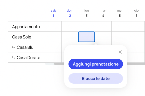145x96 pixels.
Task: Click the Blocca le date button
Action: (96, 78)
